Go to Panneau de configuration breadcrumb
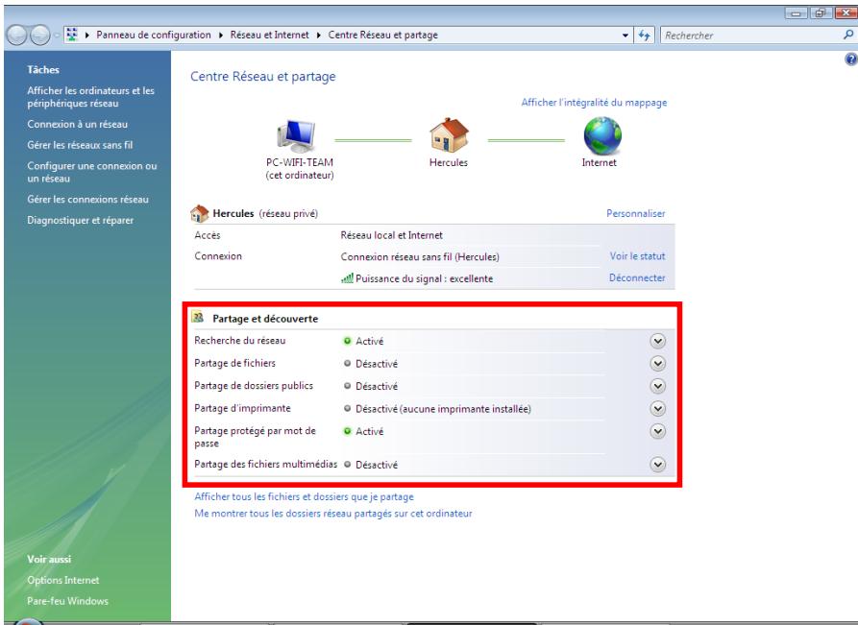858x625 pixels. (154, 35)
